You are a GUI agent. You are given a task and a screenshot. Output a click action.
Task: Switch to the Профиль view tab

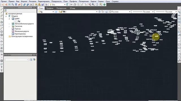(x=50, y=8)
